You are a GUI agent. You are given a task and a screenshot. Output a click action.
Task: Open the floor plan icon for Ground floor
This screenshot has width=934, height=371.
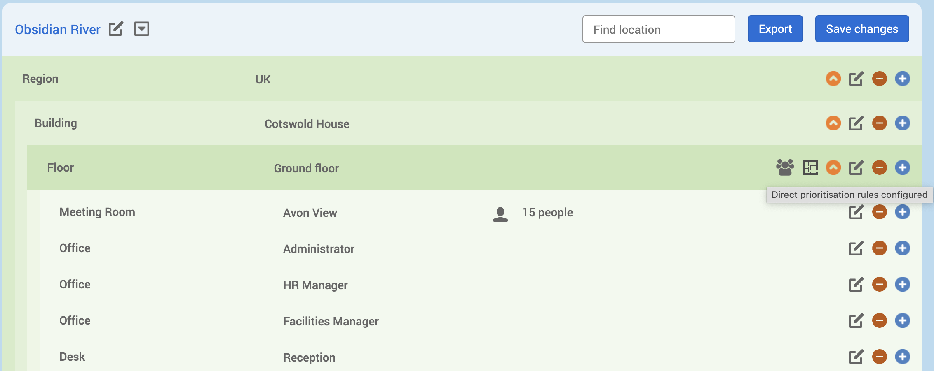810,167
